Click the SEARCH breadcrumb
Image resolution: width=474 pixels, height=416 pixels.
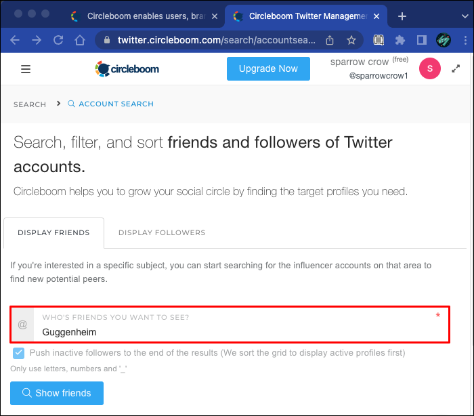pos(30,104)
